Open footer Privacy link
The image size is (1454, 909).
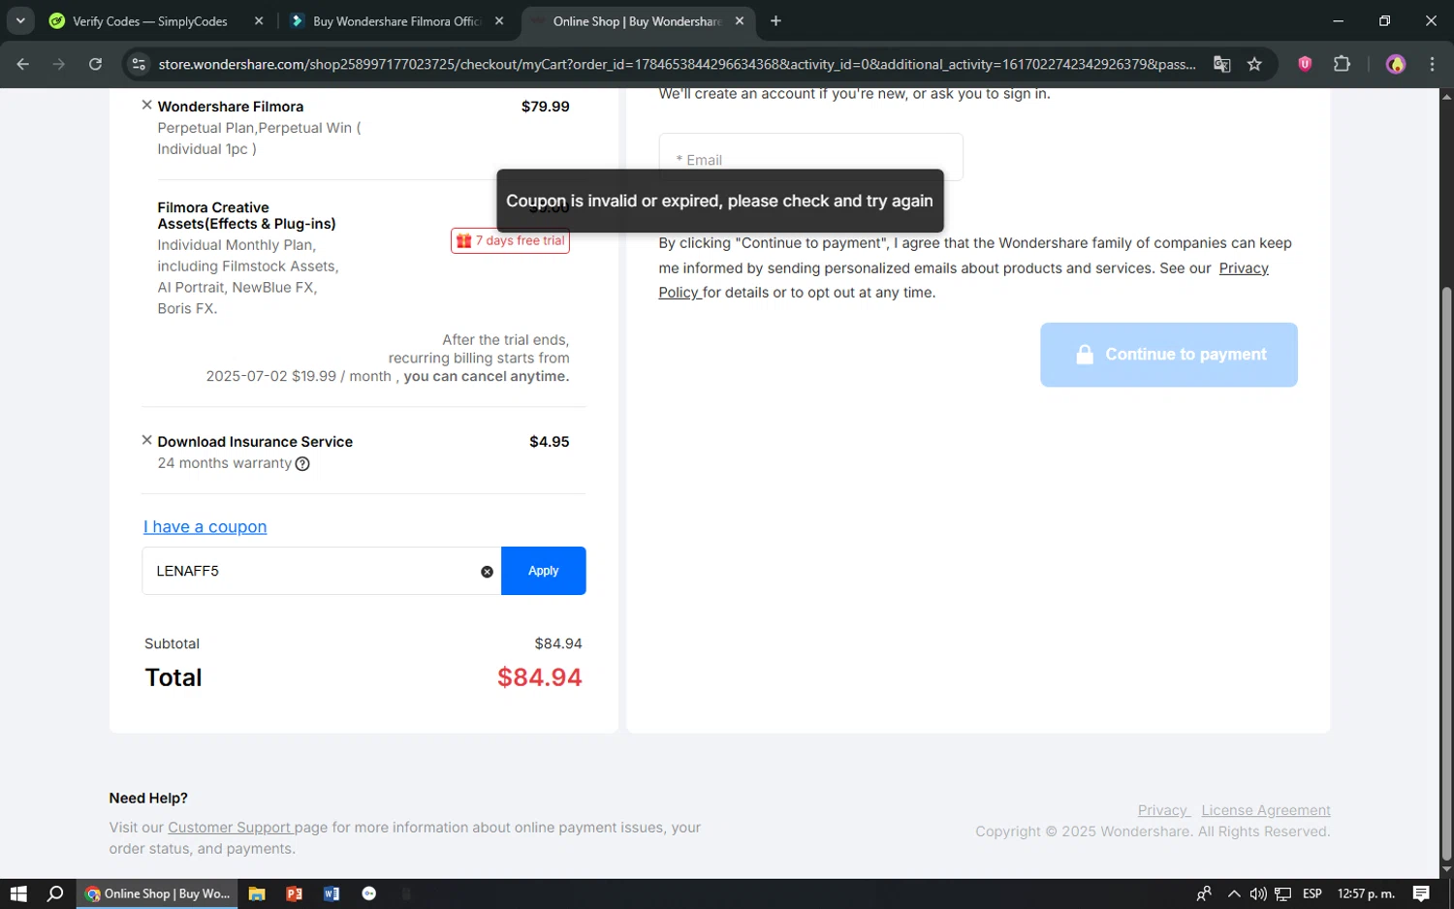(1163, 810)
